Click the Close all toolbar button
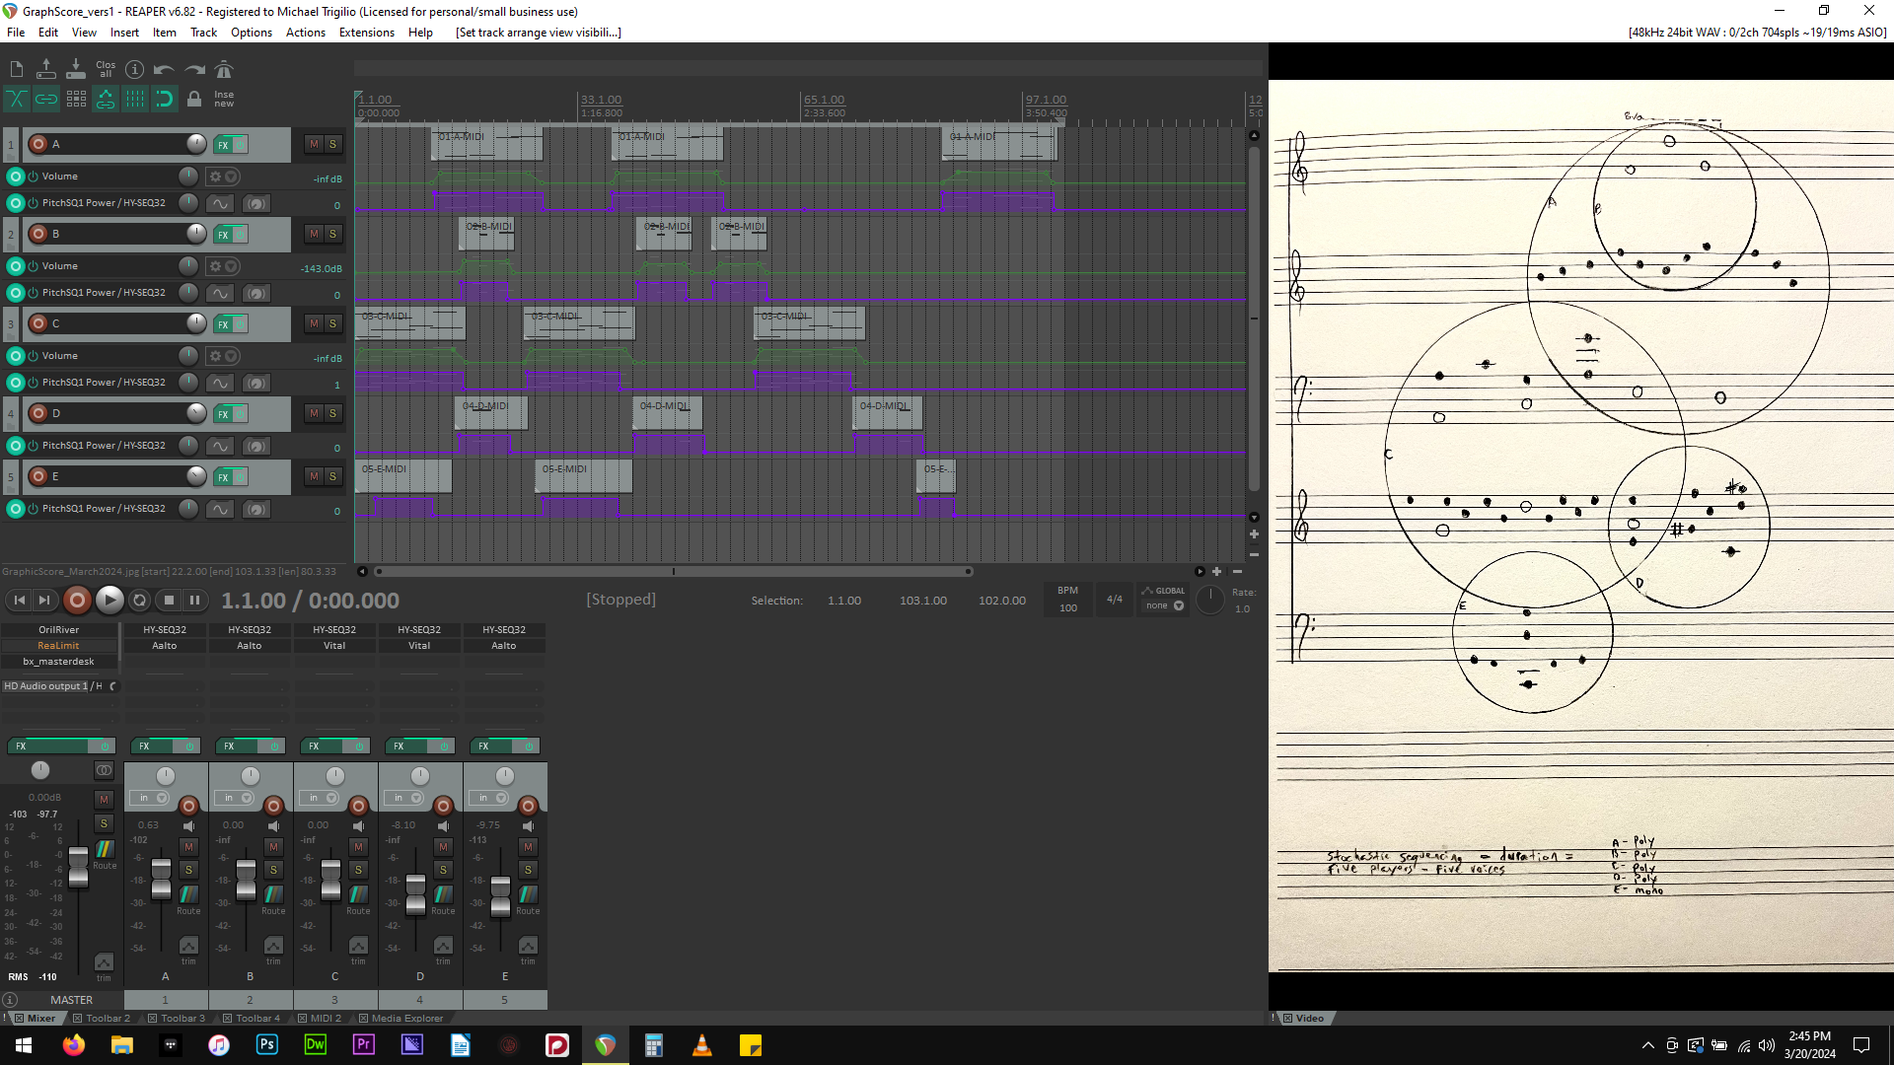Image resolution: width=1894 pixels, height=1065 pixels. (106, 69)
